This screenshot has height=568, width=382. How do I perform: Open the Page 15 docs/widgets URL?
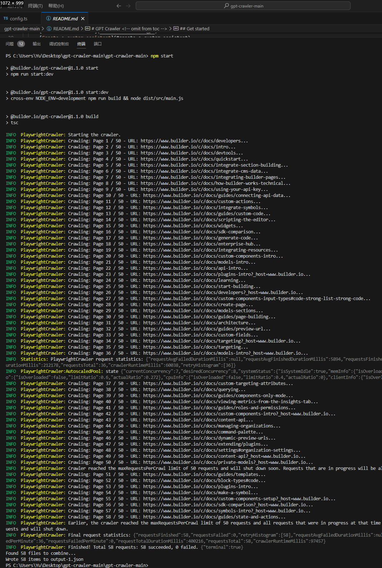pos(193,226)
